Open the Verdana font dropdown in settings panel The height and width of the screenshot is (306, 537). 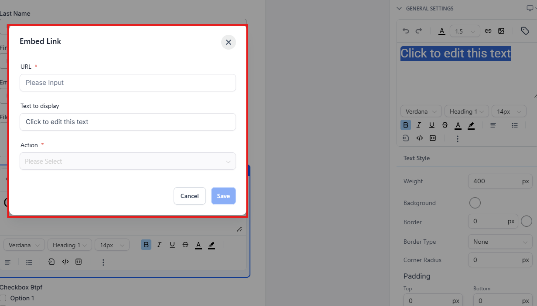pyautogui.click(x=421, y=111)
